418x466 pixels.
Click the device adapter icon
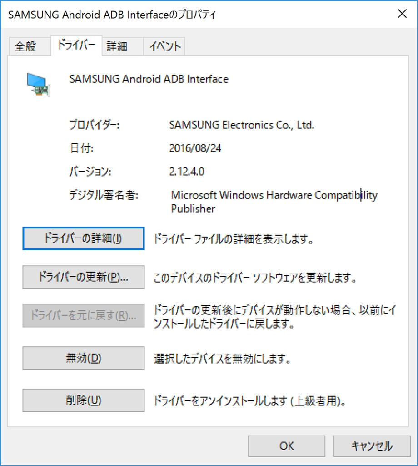tap(38, 84)
